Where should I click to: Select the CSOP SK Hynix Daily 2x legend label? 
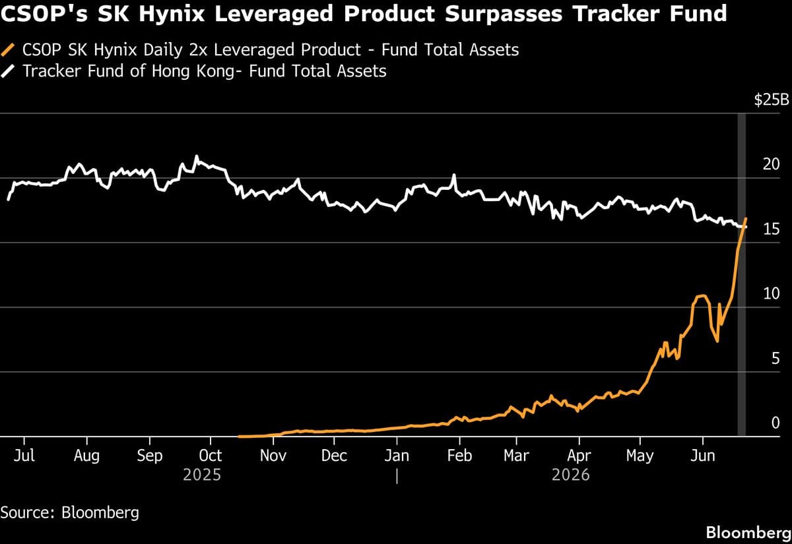pyautogui.click(x=271, y=50)
